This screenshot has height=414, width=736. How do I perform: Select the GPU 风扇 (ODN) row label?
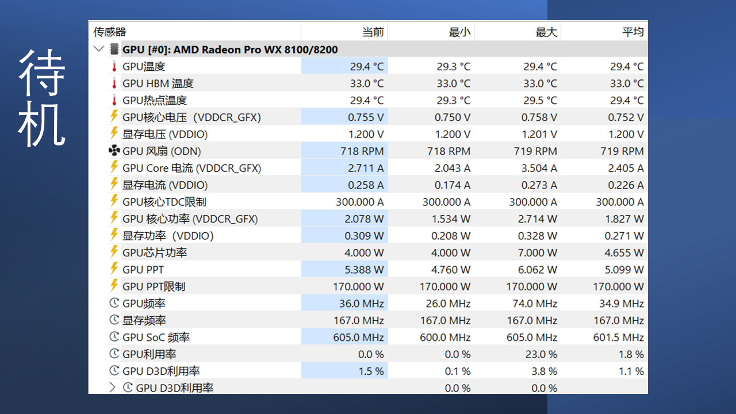(162, 151)
